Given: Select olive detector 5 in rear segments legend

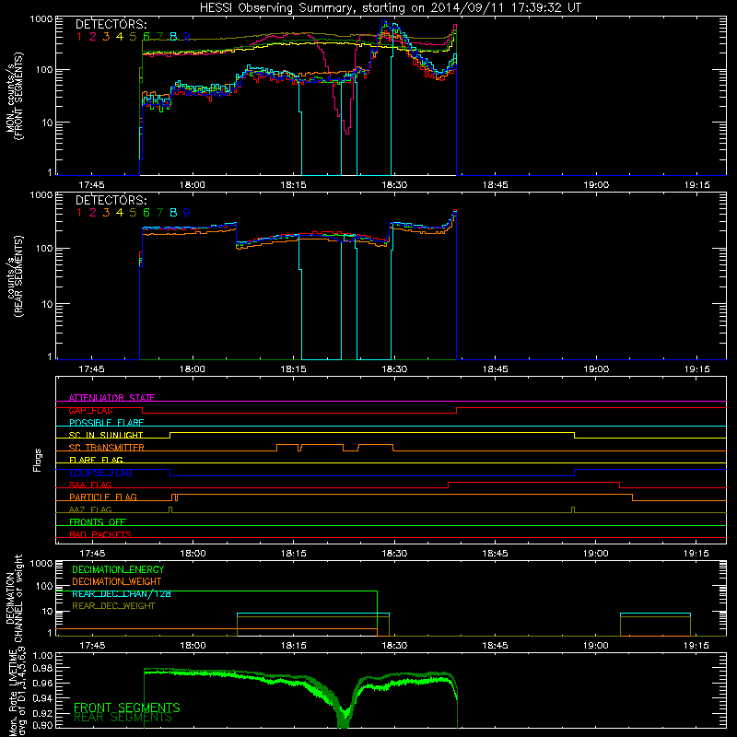Looking at the screenshot, I should pos(133,213).
